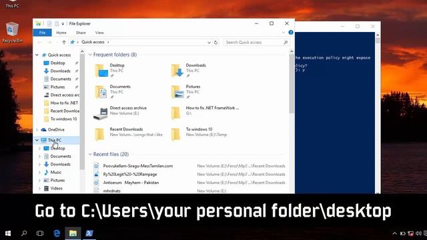This screenshot has height=240, width=427.
Task: Open Direct access archive drive icon
Action: click(101, 113)
